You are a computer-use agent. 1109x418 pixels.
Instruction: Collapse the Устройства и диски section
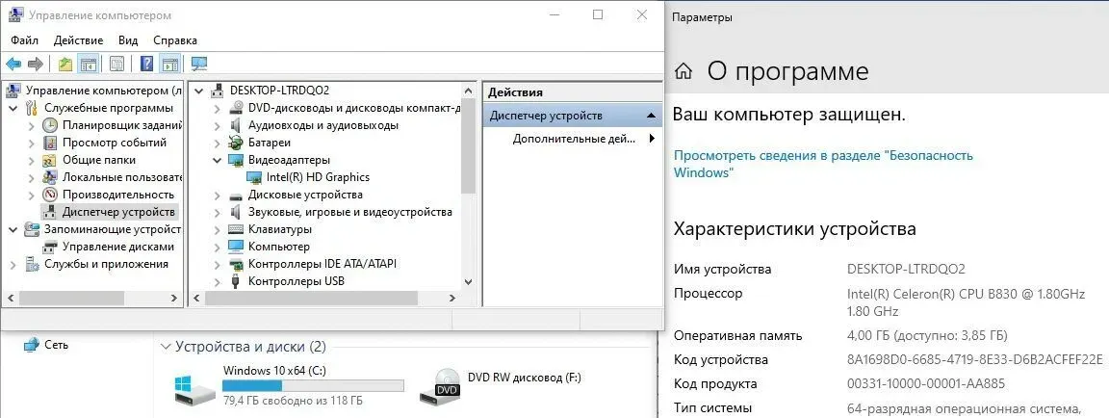coord(166,347)
